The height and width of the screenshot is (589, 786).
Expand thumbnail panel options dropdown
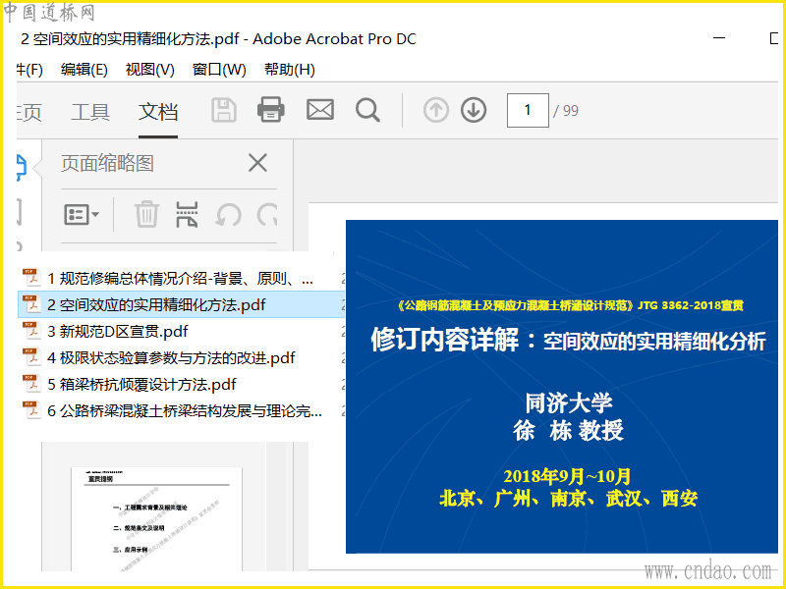82,215
